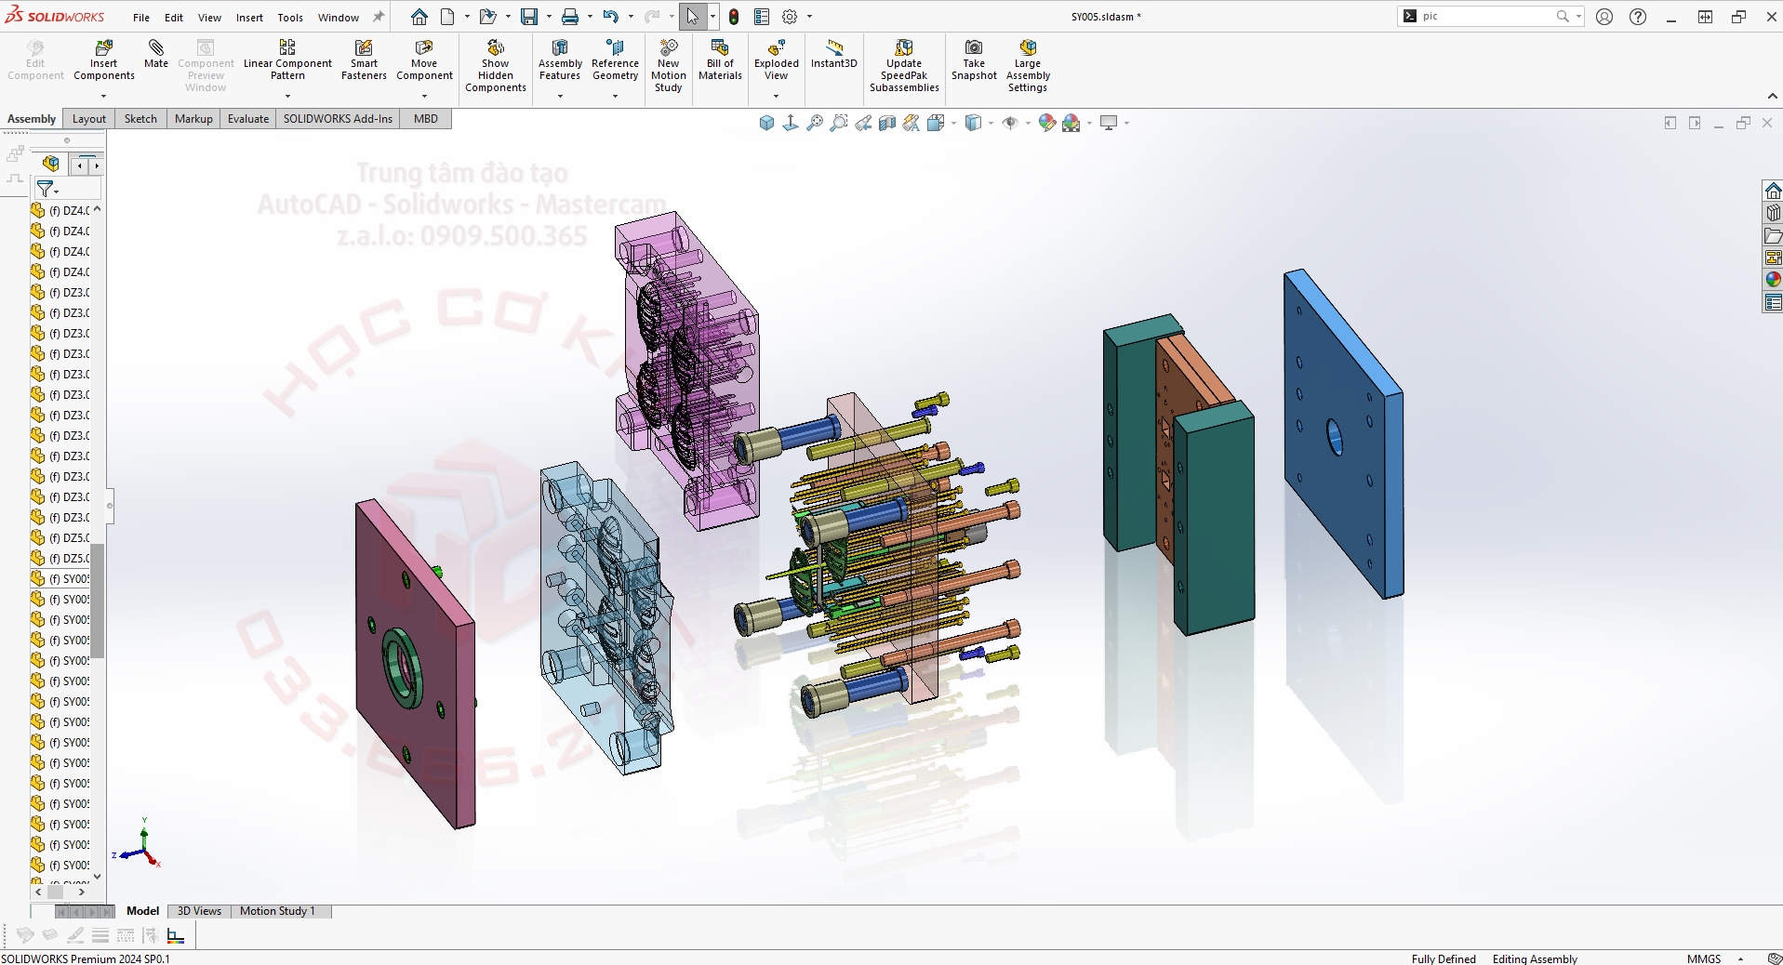The width and height of the screenshot is (1783, 965).
Task: Open Appearances tab in the task pane
Action: click(1773, 280)
